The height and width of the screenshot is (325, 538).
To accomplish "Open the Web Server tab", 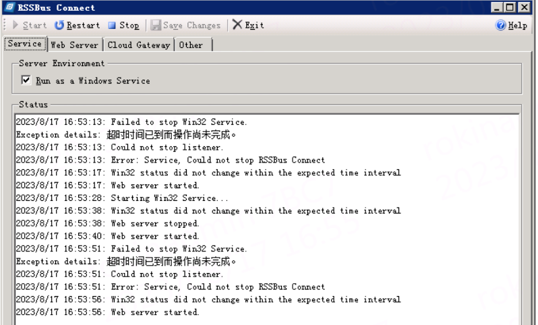I will [x=74, y=45].
